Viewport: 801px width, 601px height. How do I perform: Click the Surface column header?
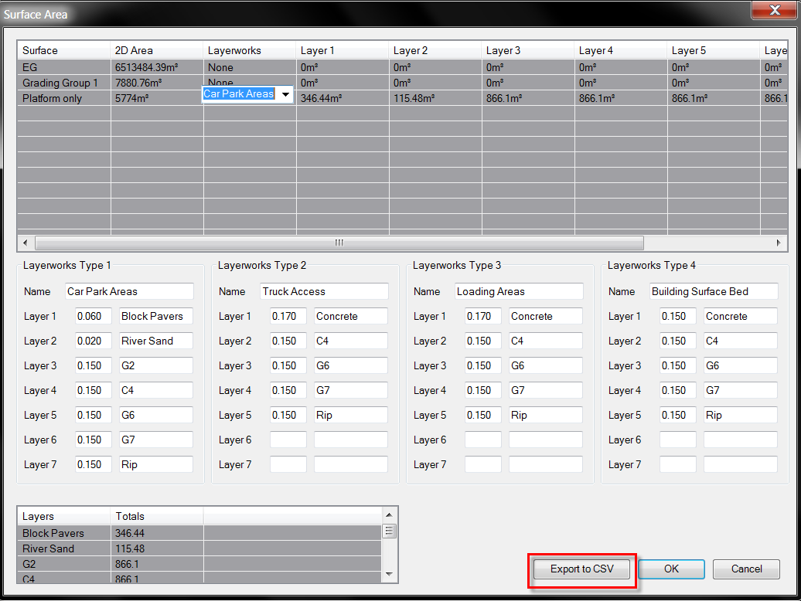coord(64,50)
